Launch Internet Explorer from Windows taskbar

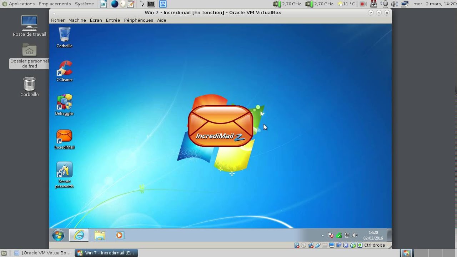click(79, 235)
